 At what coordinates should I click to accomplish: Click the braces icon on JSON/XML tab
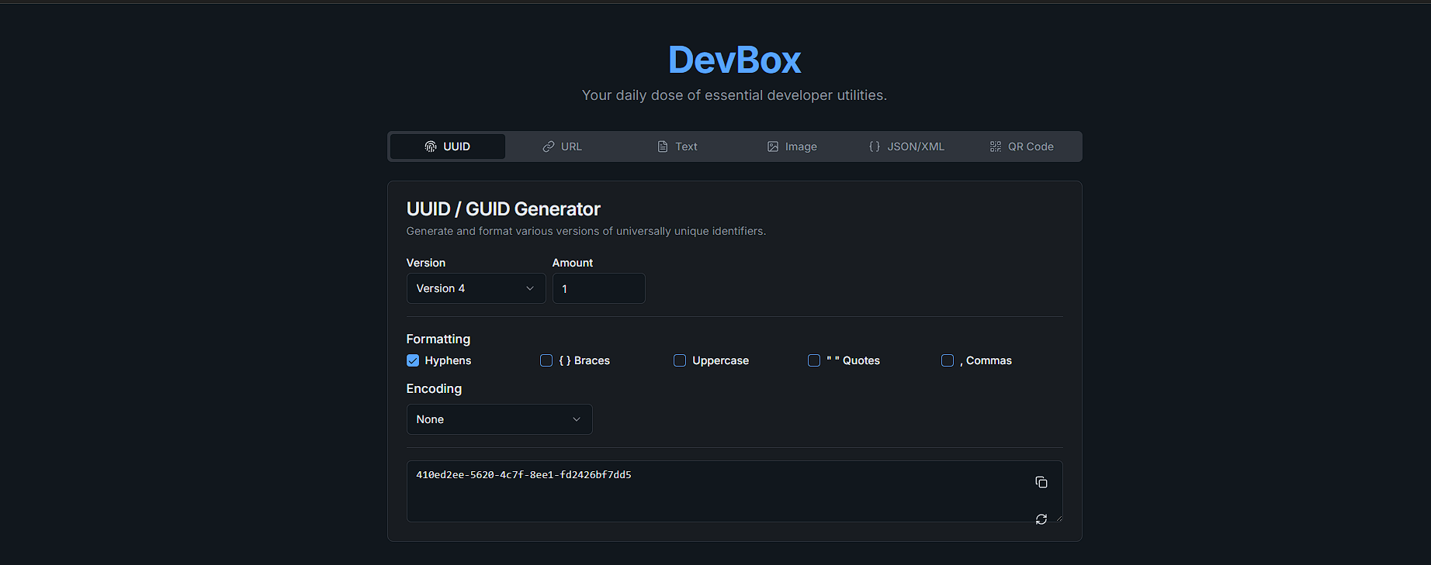click(x=875, y=146)
